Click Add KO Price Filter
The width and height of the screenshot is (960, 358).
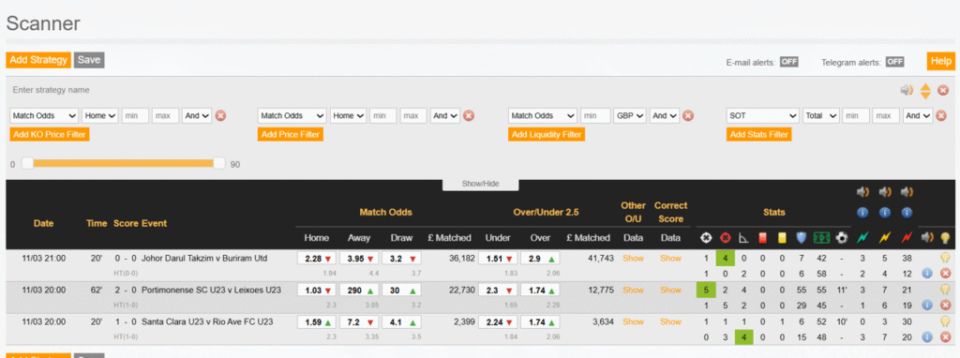click(50, 135)
